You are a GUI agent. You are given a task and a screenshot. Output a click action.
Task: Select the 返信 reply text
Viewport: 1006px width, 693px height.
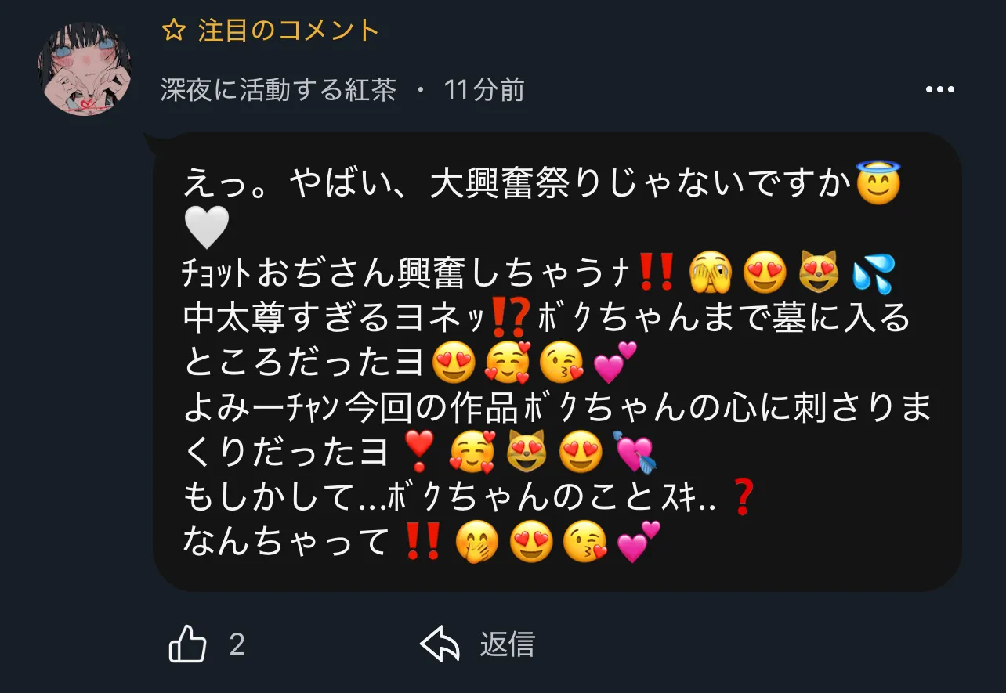click(x=507, y=644)
